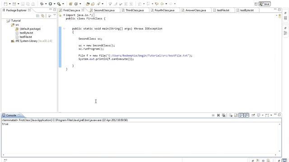Open the New Java Class dropdown arrow

pos(80,4)
